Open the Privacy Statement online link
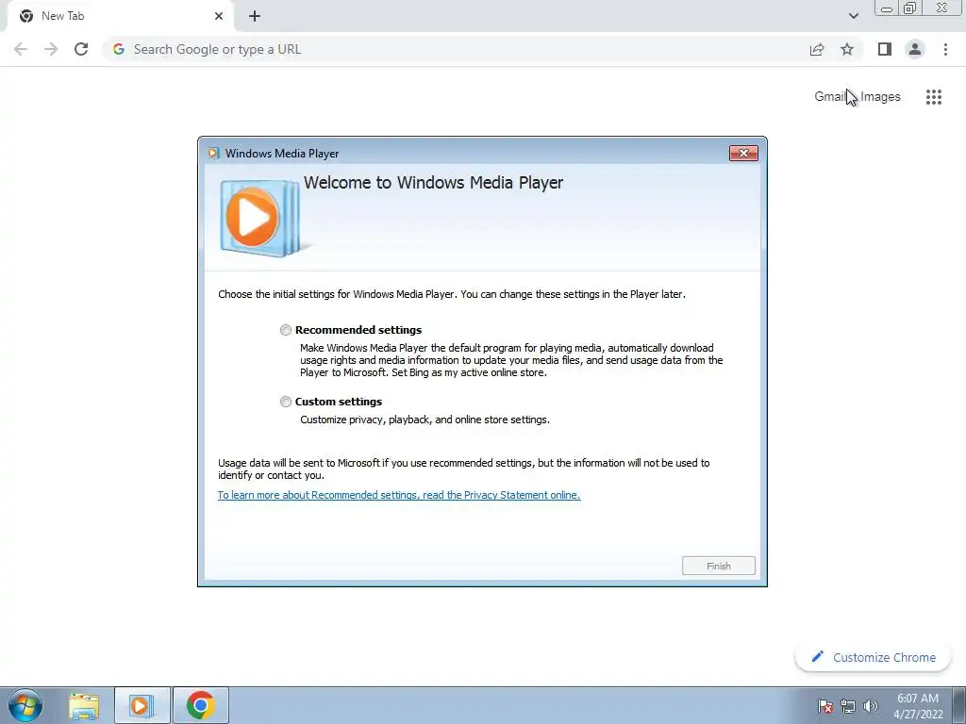The image size is (966, 724). (x=399, y=495)
